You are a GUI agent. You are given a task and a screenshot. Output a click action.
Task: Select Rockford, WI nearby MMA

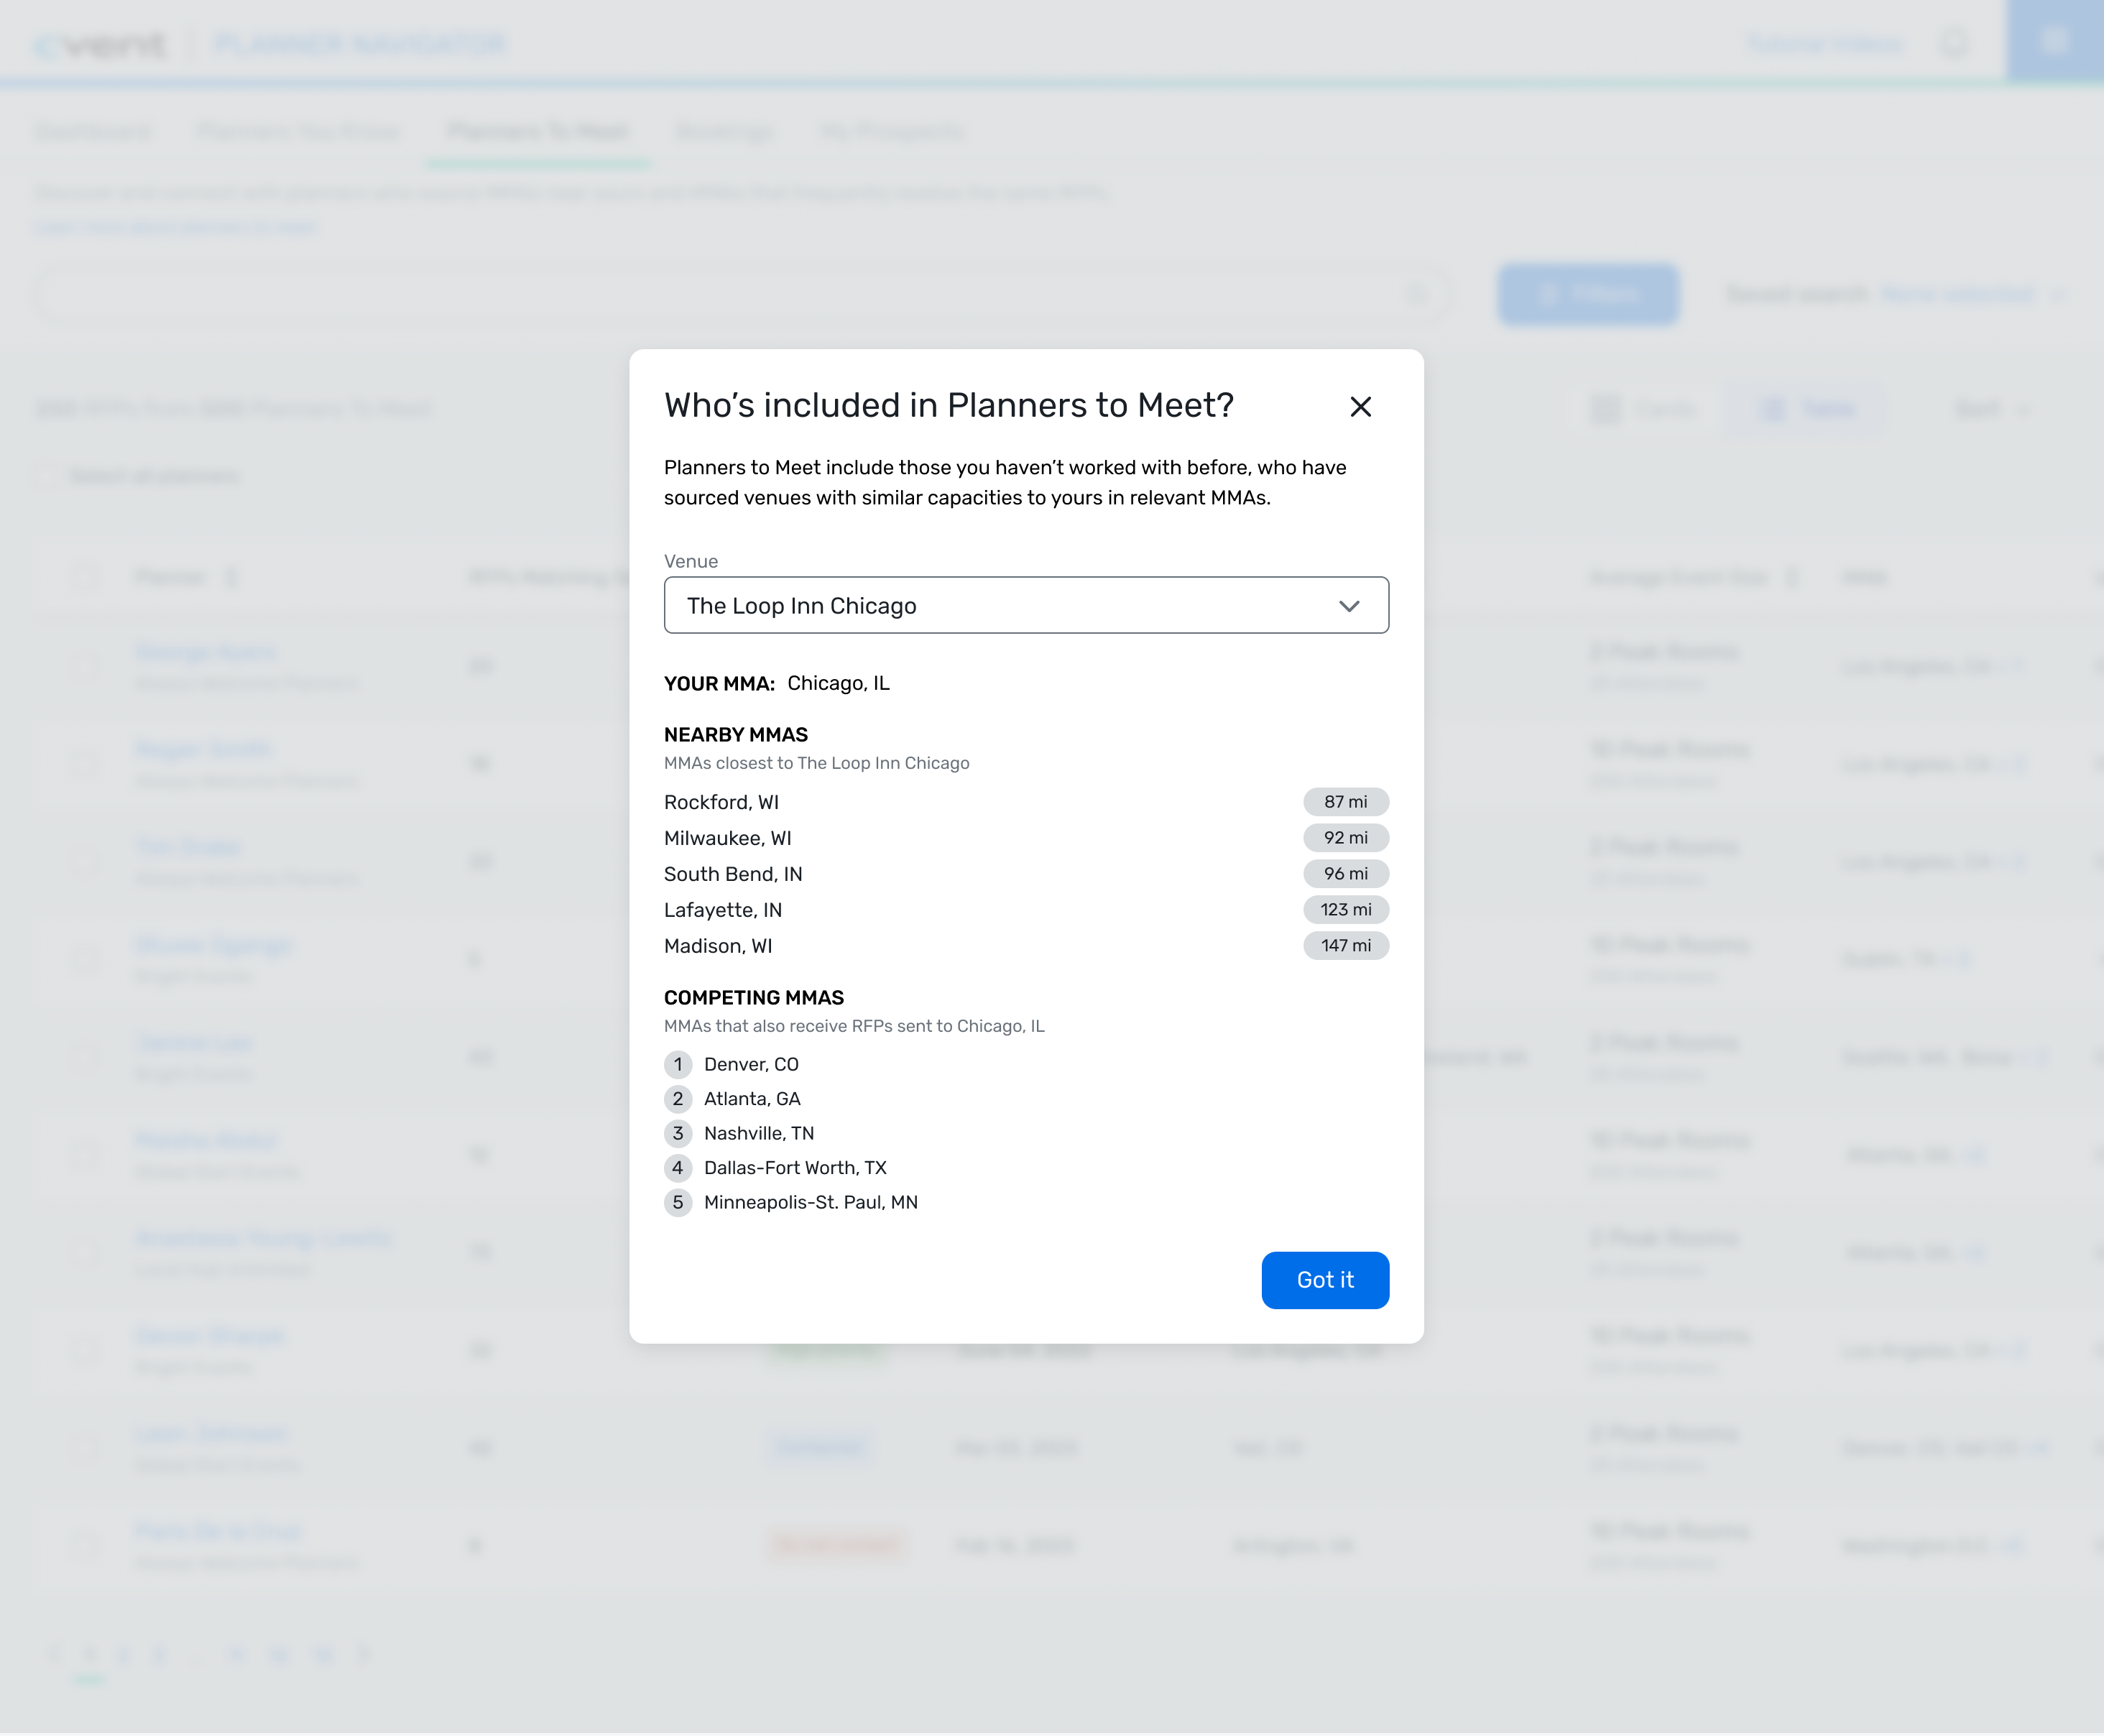[x=721, y=802]
